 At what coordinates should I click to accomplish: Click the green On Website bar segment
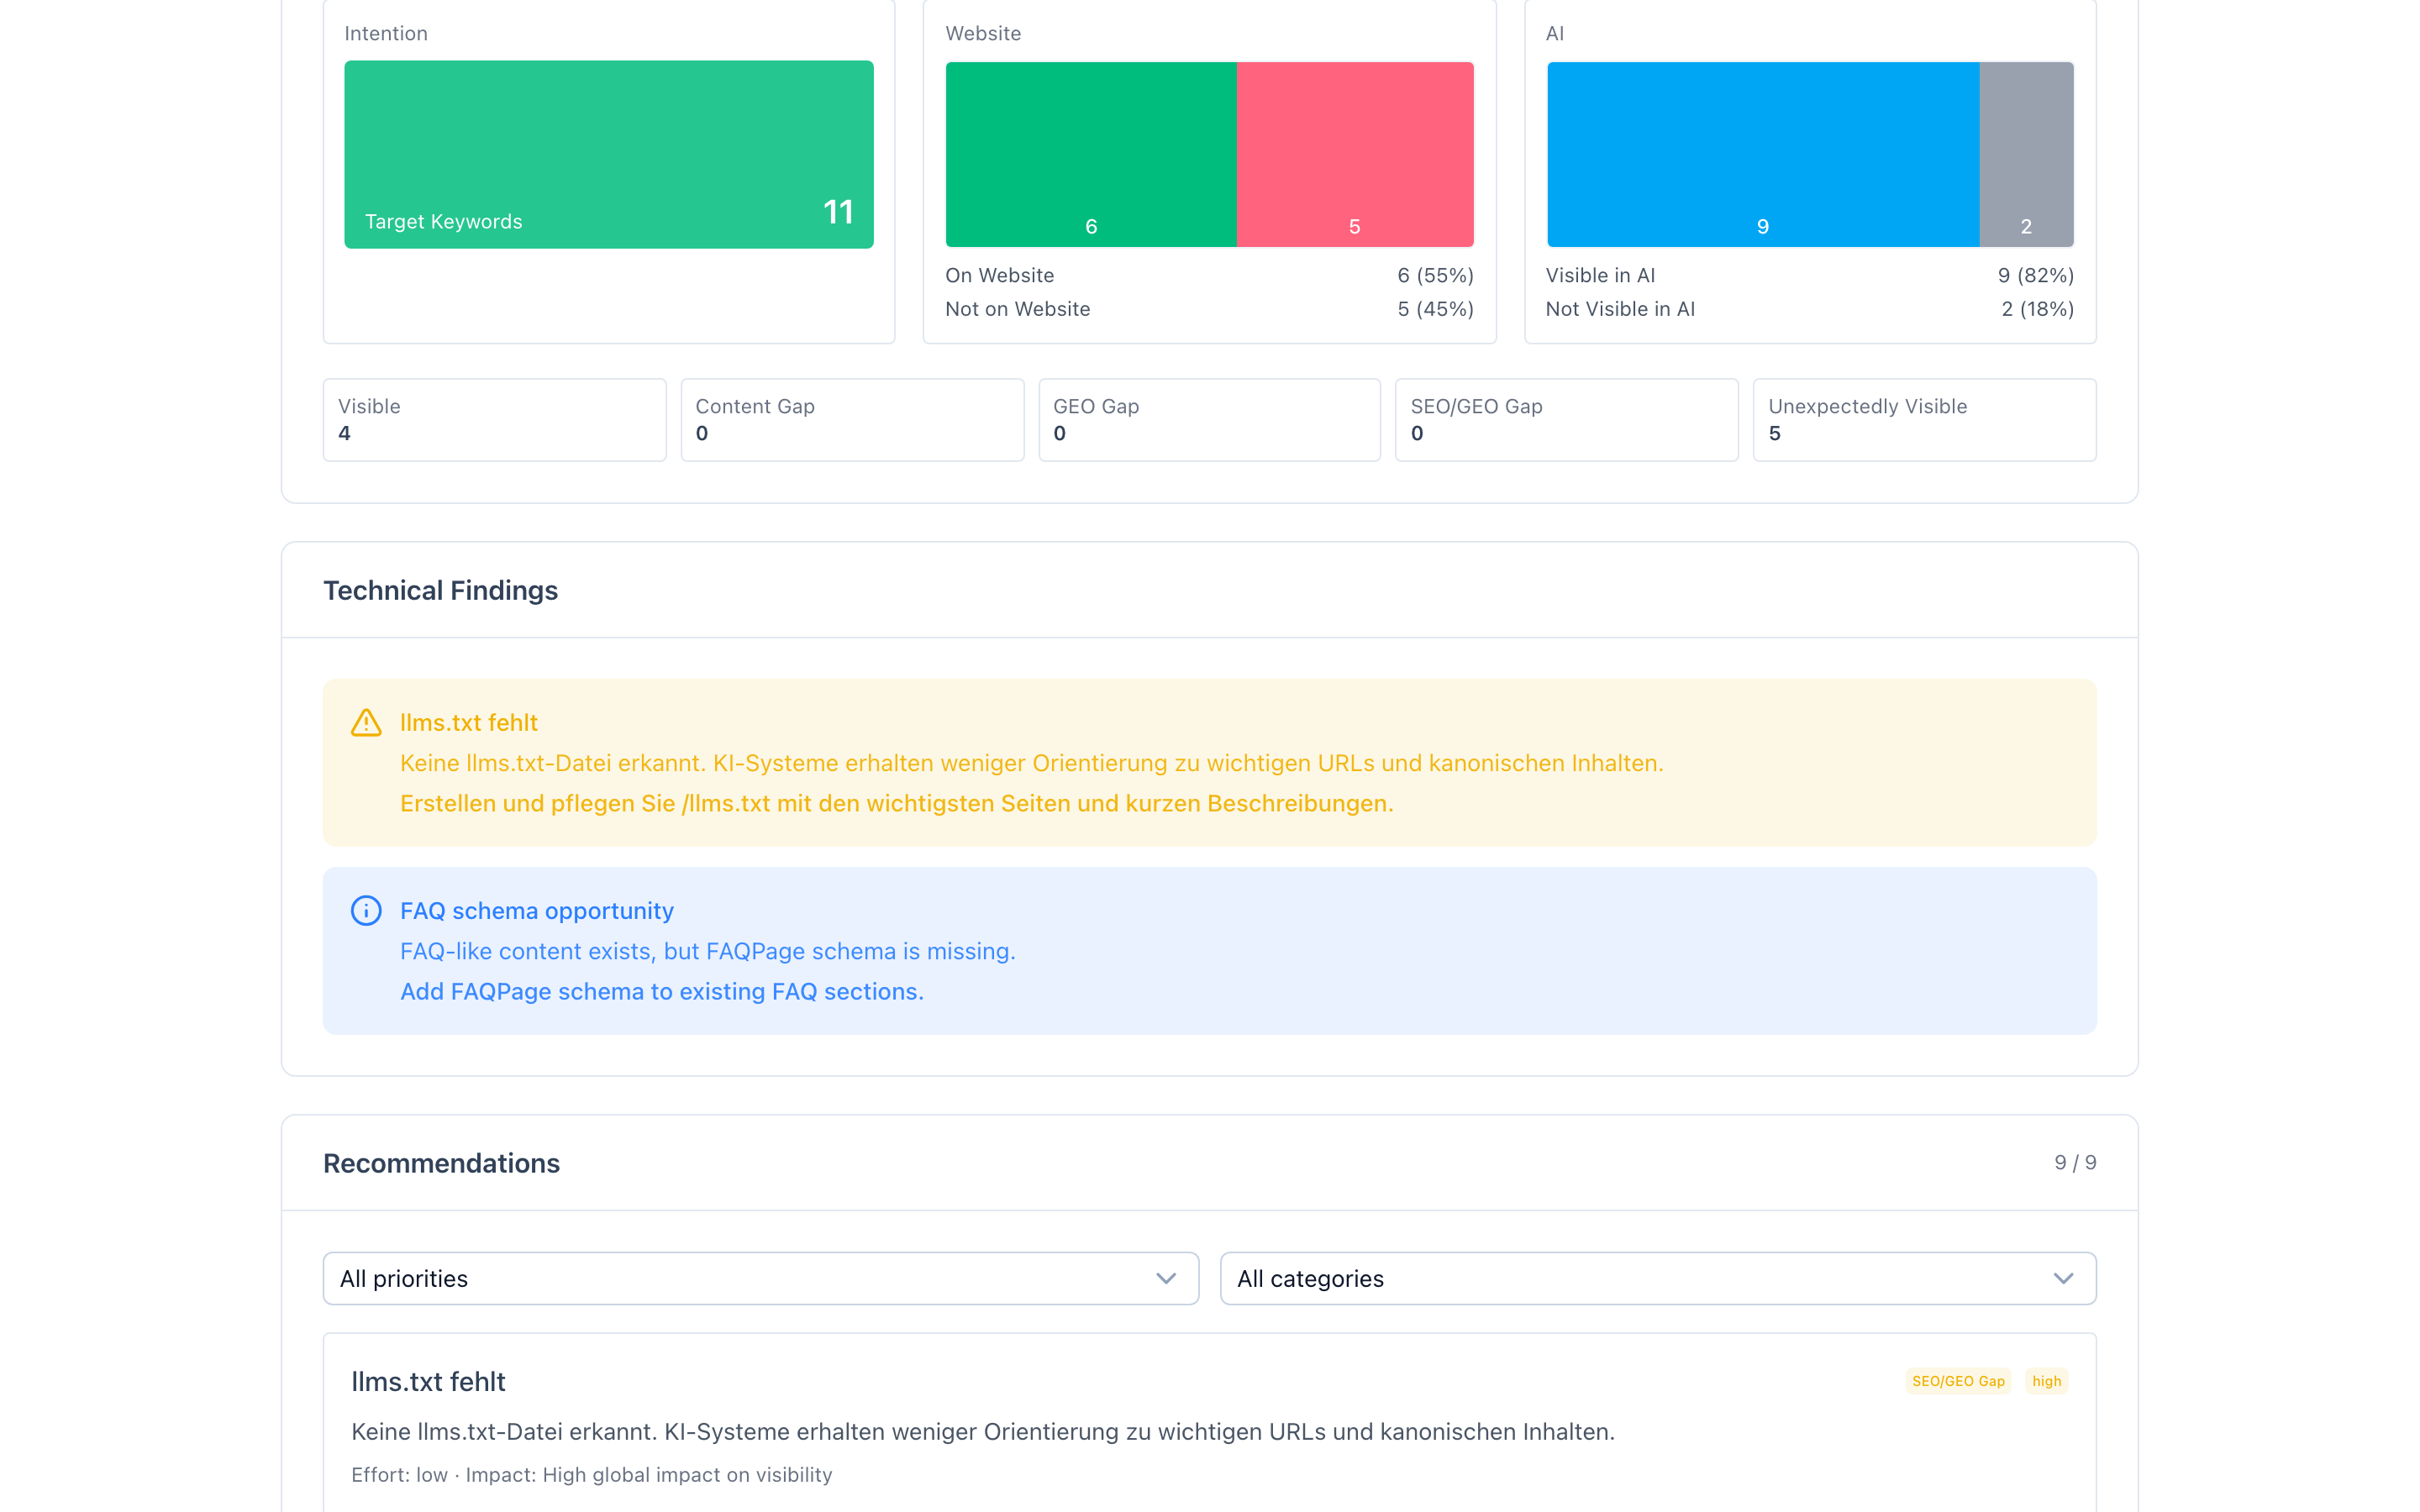(1090, 154)
